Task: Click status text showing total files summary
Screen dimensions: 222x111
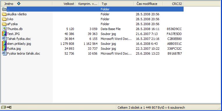Action: pos(151,108)
